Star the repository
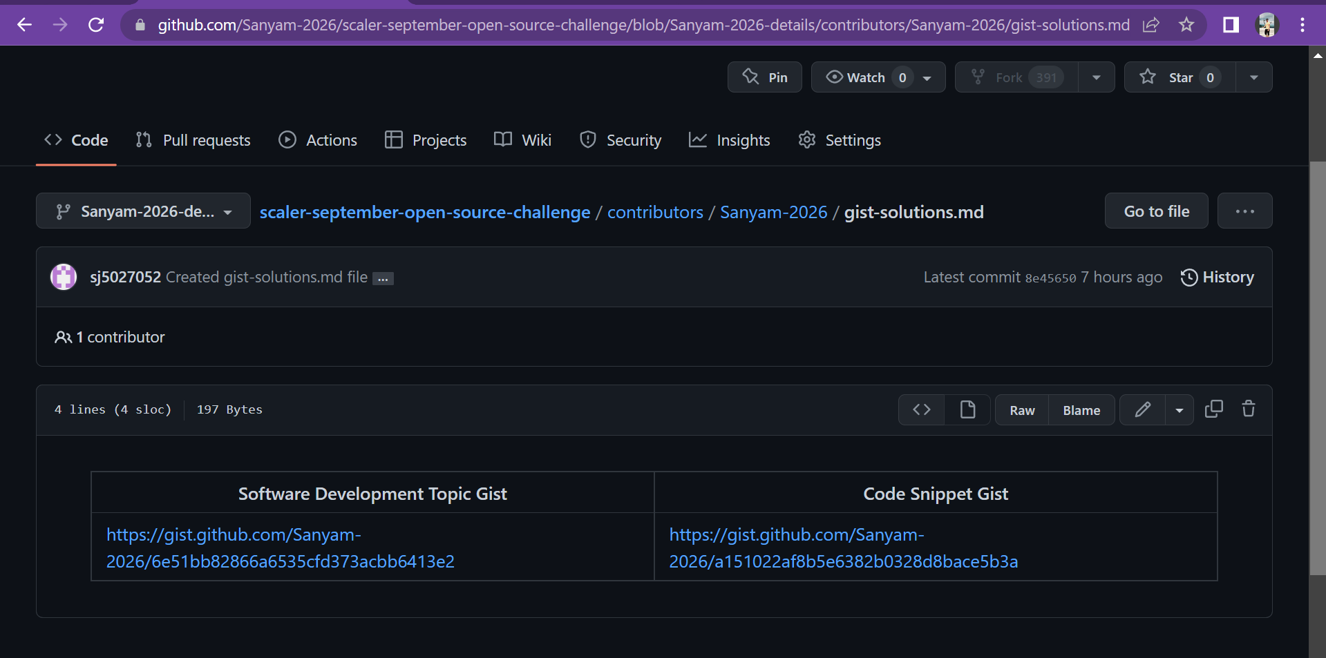Viewport: 1326px width, 658px height. coord(1179,77)
